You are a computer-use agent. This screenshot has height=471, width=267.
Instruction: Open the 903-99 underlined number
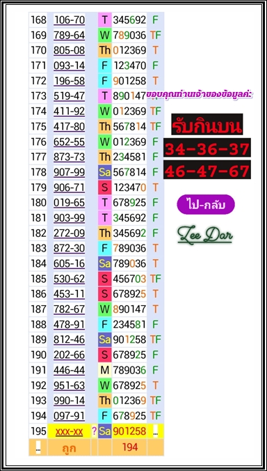[x=70, y=218]
